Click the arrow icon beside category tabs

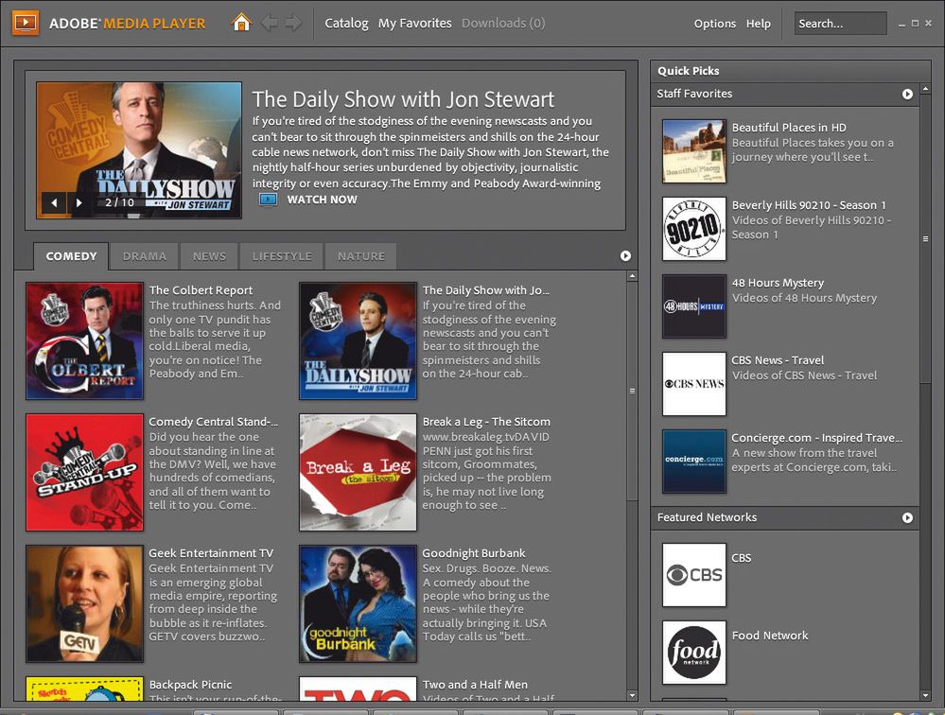tap(625, 256)
